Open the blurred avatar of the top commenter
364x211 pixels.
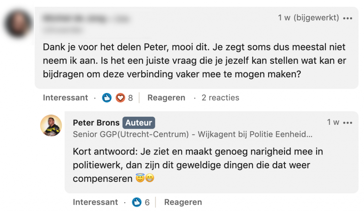coord(18,24)
